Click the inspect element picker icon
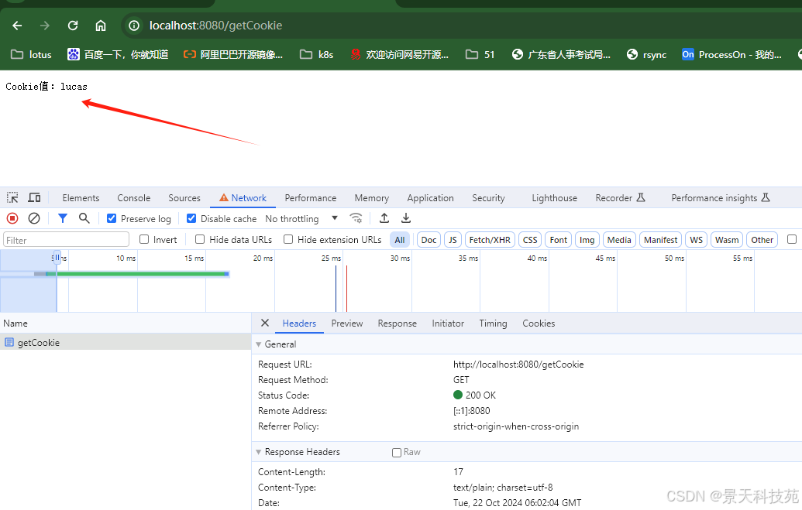Viewport: 802px width, 510px height. click(x=12, y=198)
